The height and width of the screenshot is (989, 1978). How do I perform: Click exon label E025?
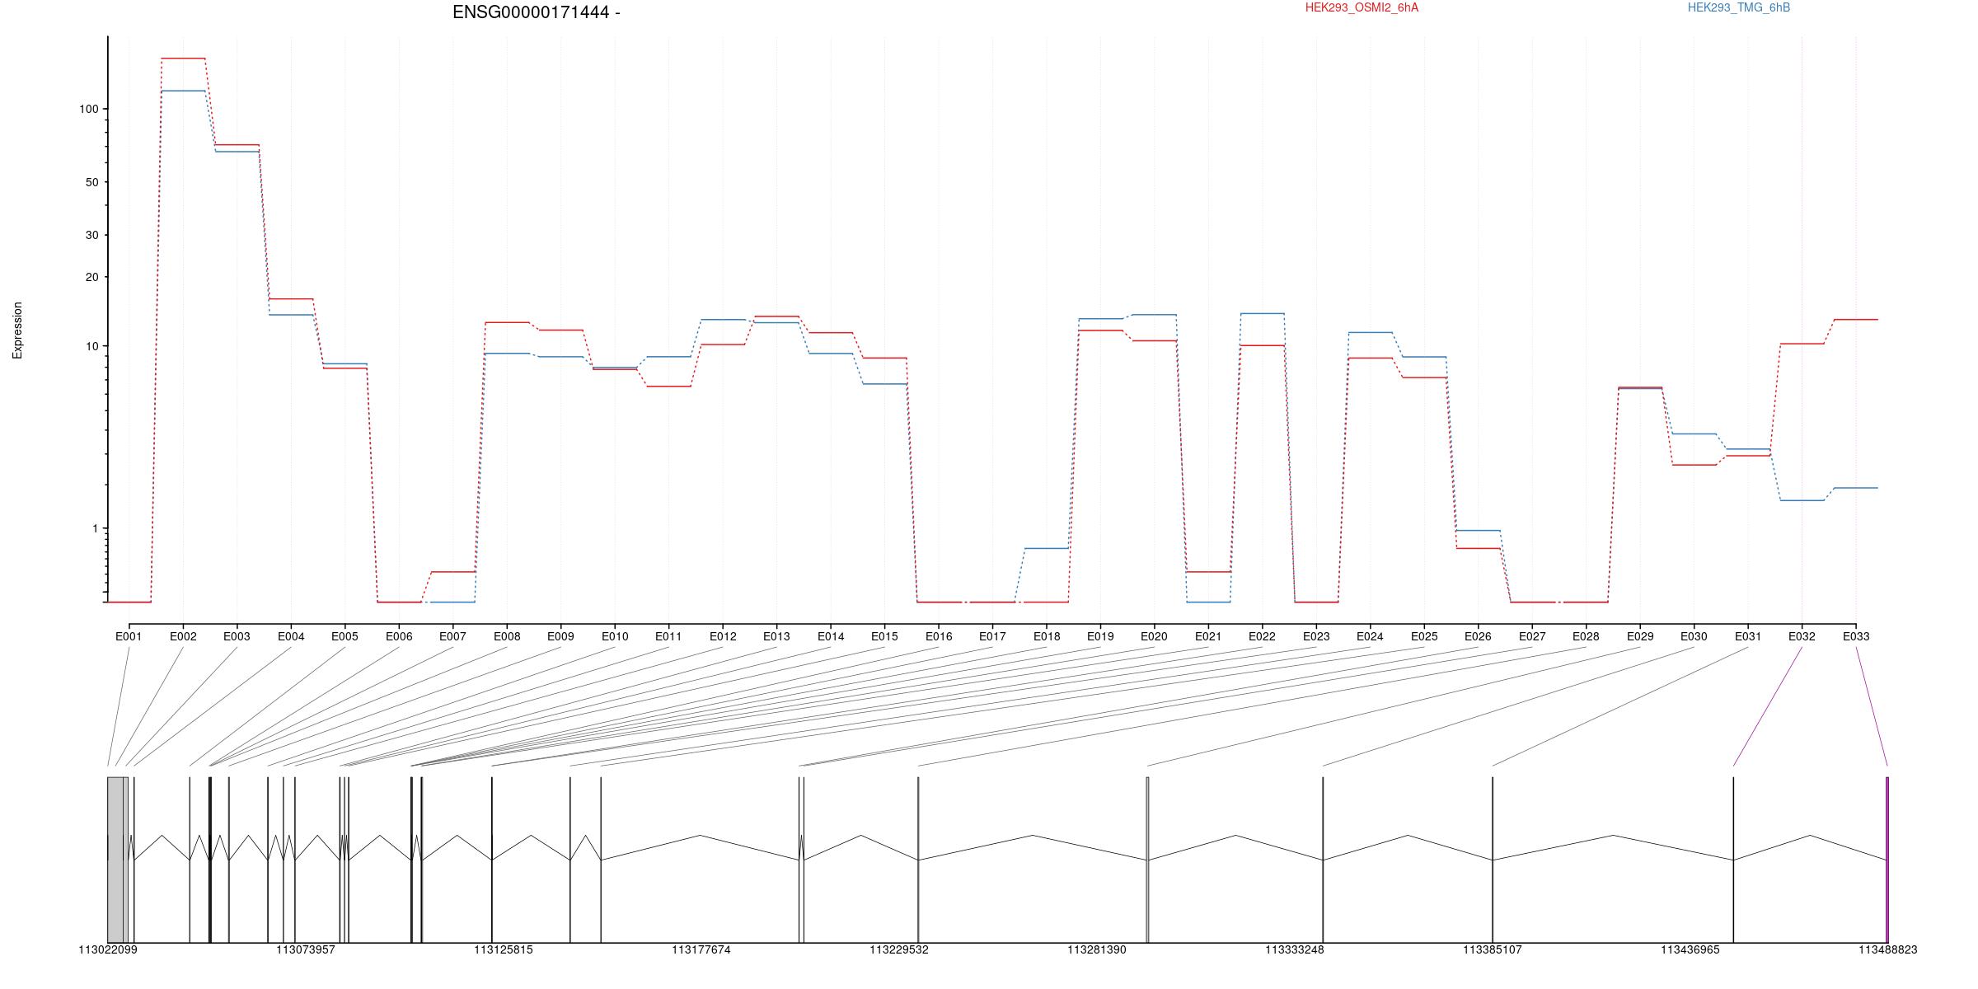click(x=1424, y=636)
